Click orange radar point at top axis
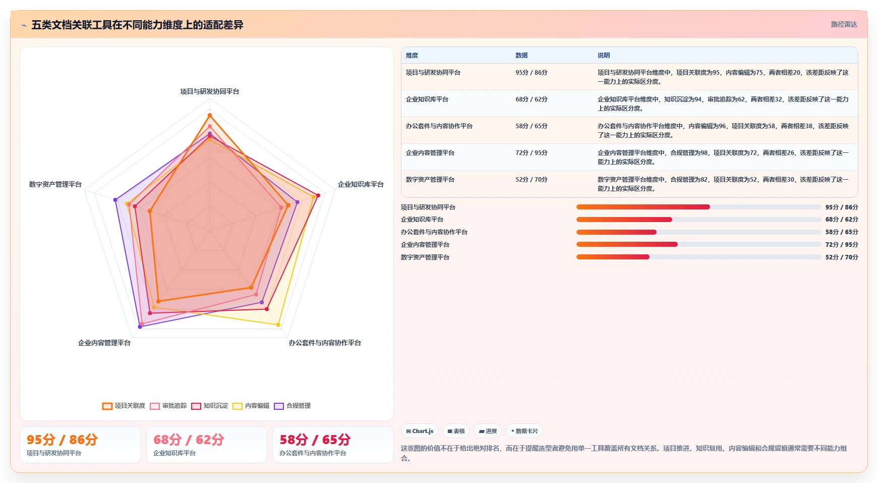This screenshot has width=878, height=483. [x=210, y=116]
